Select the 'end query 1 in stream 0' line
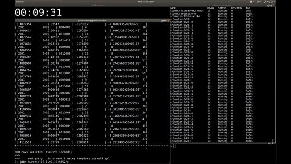This screenshot has height=164, width=291. coord(62,159)
